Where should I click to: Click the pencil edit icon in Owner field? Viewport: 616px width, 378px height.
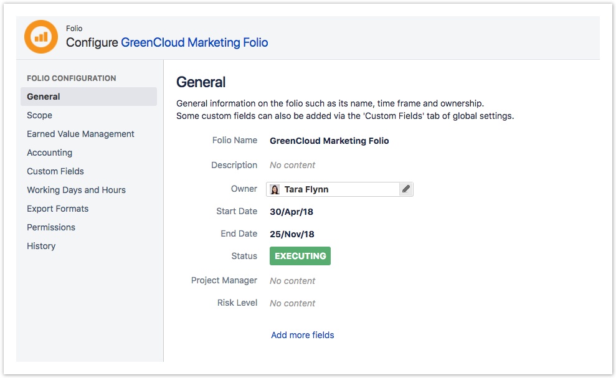click(406, 189)
